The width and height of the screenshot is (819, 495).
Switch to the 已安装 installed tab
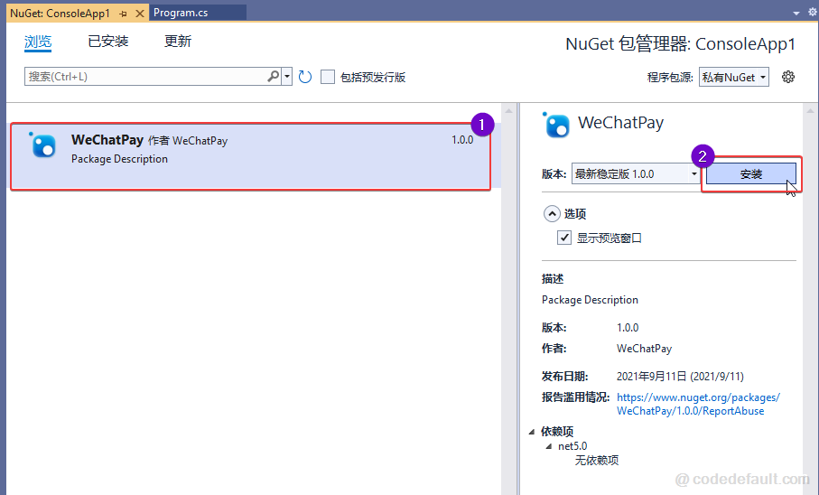(x=108, y=42)
